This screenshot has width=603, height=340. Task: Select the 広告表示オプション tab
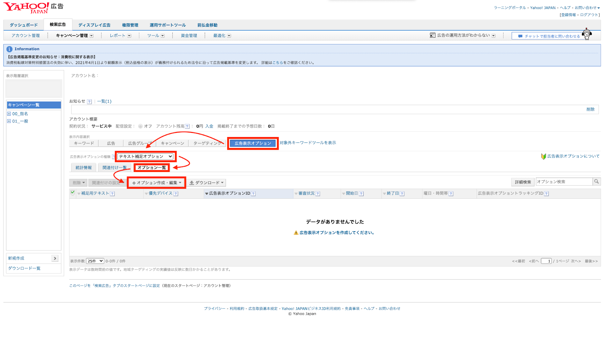pos(253,143)
